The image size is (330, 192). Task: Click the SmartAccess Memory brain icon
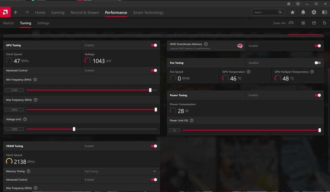(240, 46)
